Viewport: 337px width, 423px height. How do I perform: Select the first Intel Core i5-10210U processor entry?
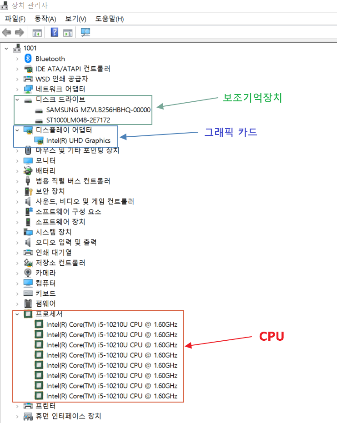tap(111, 324)
